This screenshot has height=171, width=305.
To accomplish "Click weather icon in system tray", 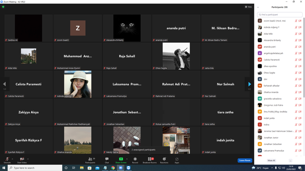I will coord(253,168).
